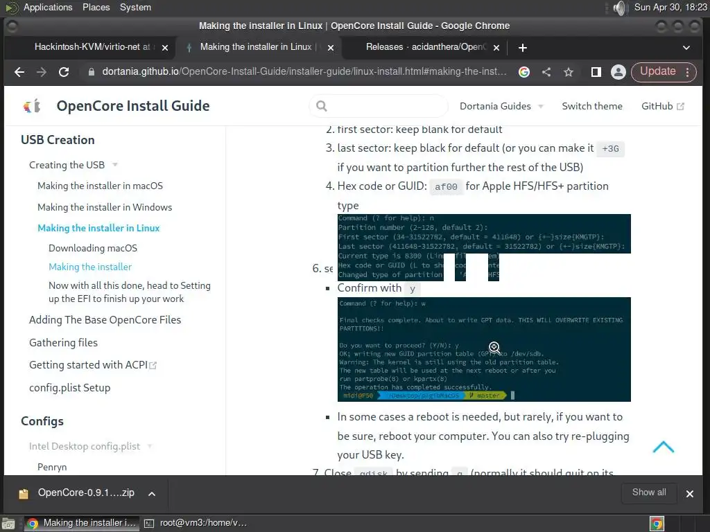Jump to Making the installer subsection
710x532 pixels.
90,267
